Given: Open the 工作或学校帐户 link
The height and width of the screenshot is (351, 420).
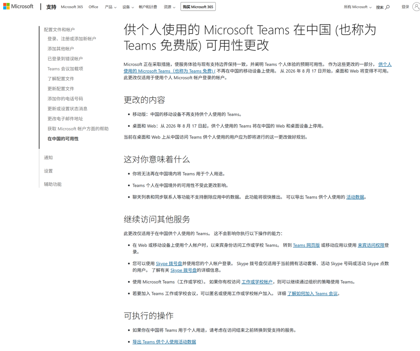Looking at the screenshot, I should click(x=257, y=282).
